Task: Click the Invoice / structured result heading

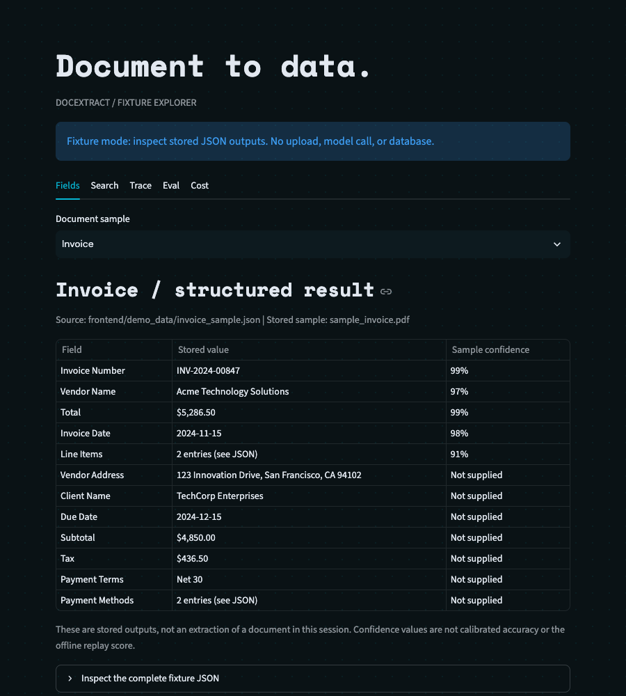Action: pos(215,290)
